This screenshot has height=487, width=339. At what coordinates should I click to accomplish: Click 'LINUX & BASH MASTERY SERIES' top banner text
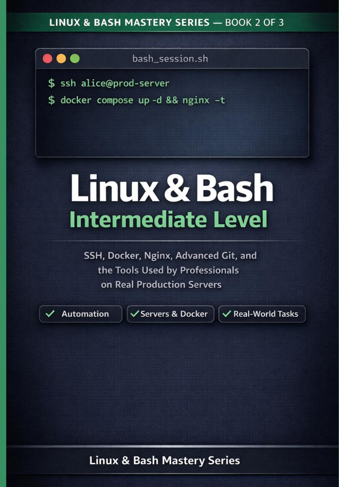click(129, 22)
